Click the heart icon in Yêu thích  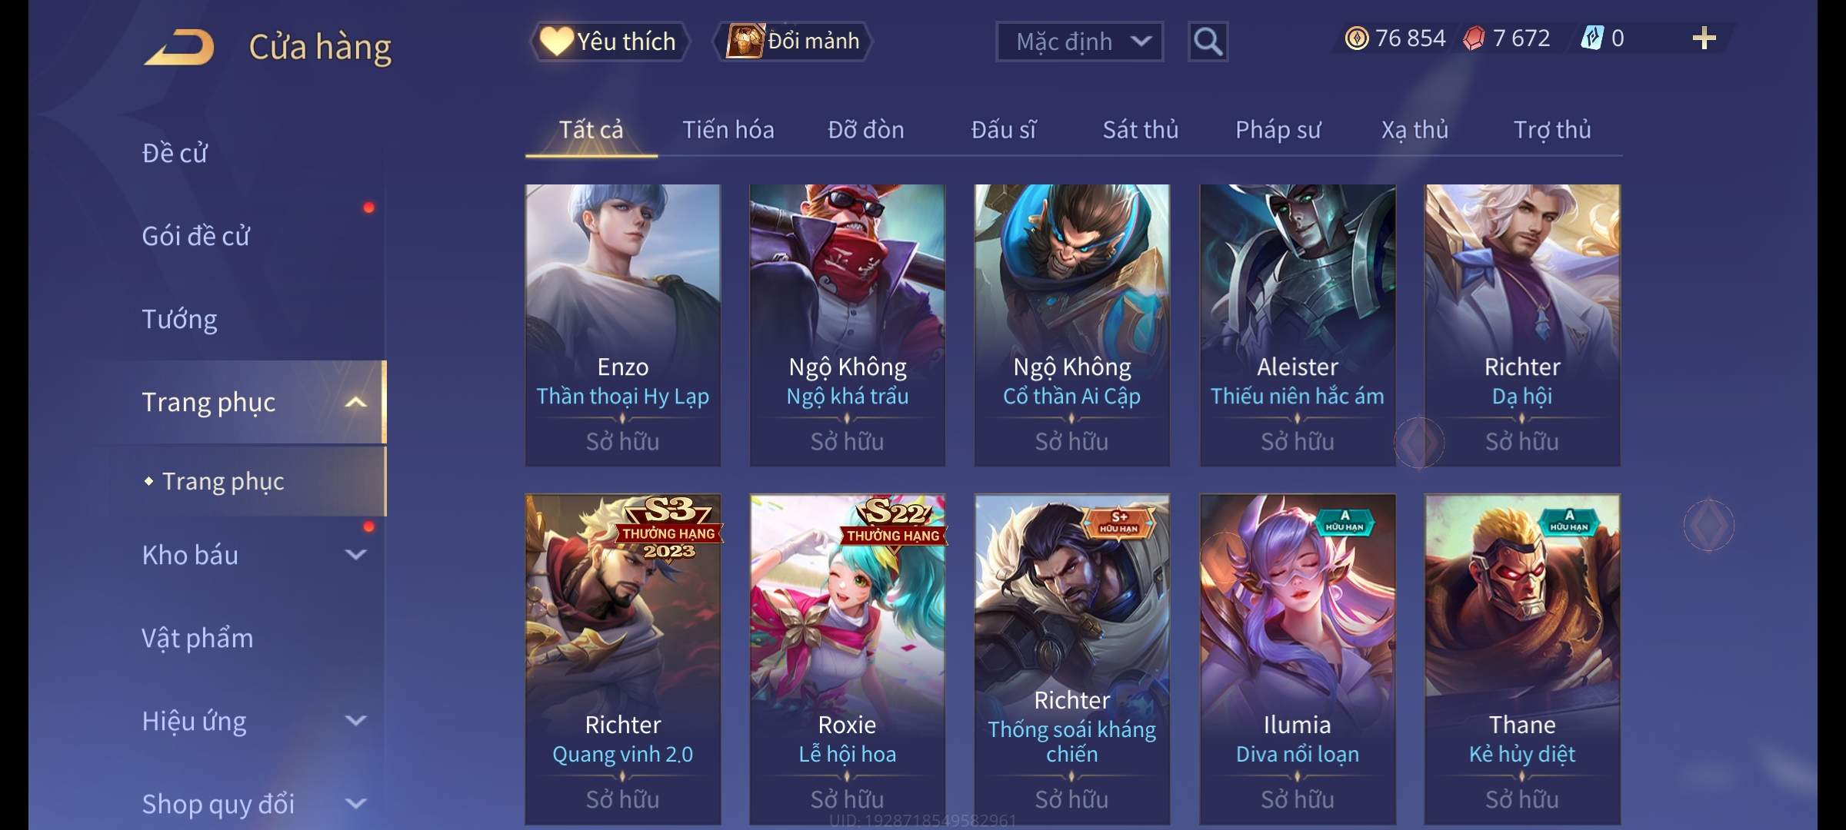tap(556, 41)
